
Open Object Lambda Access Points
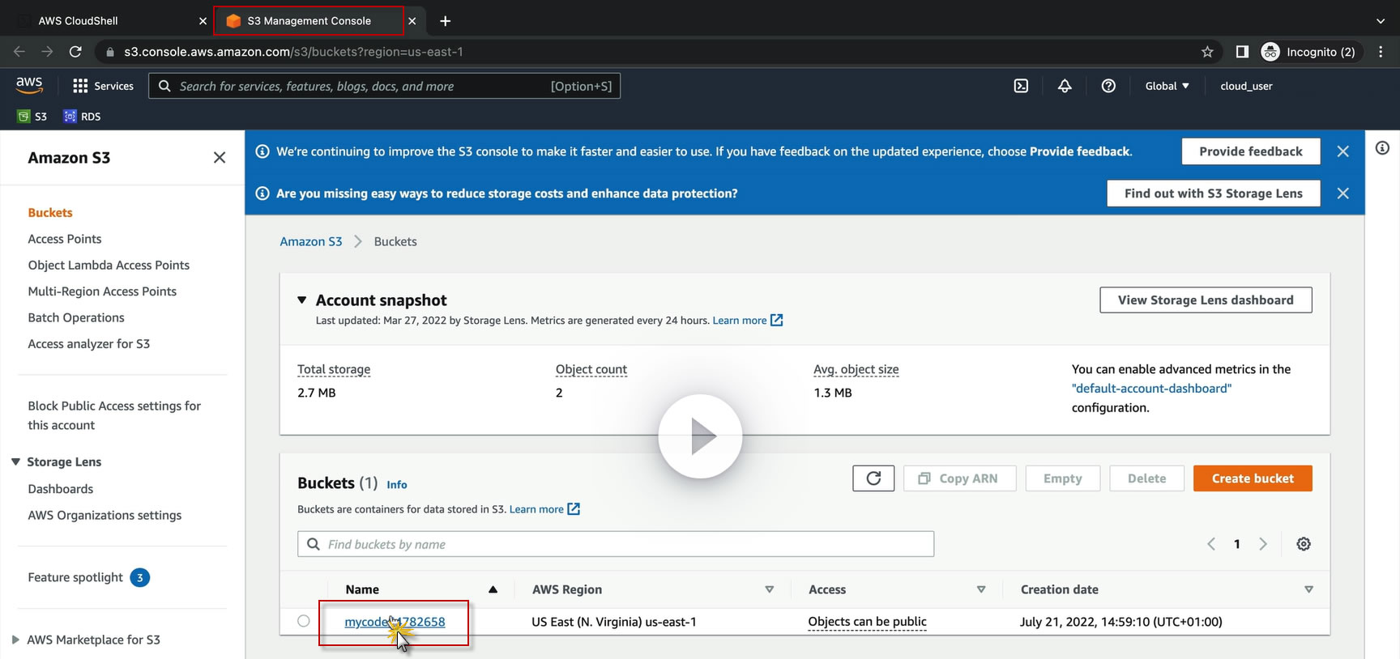tap(109, 265)
